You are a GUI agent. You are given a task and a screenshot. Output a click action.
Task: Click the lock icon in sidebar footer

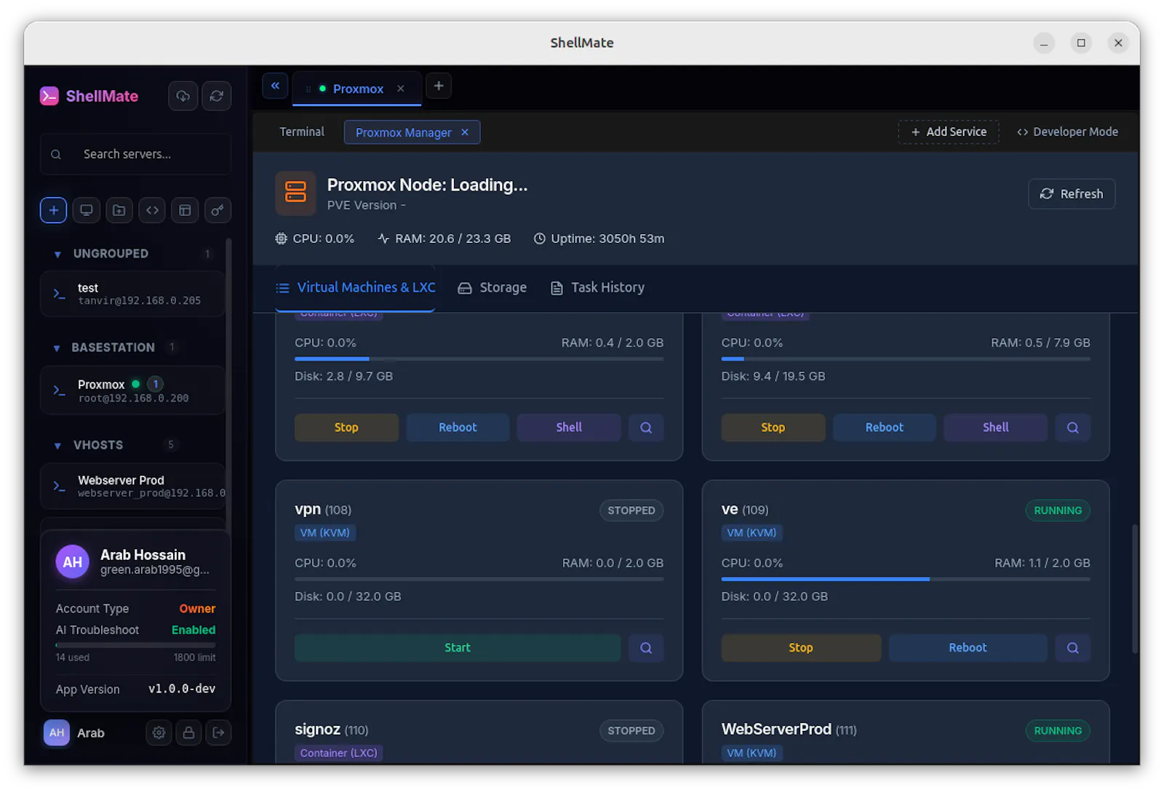click(x=188, y=732)
